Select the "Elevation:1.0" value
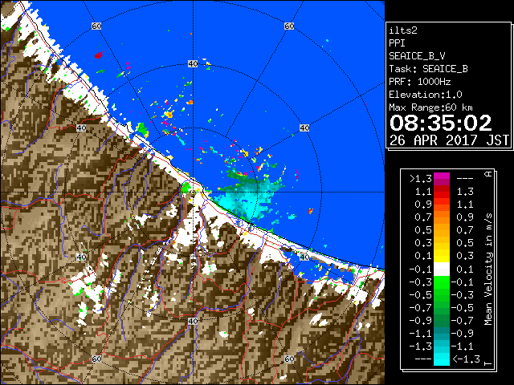The image size is (514, 385). pyautogui.click(x=426, y=95)
